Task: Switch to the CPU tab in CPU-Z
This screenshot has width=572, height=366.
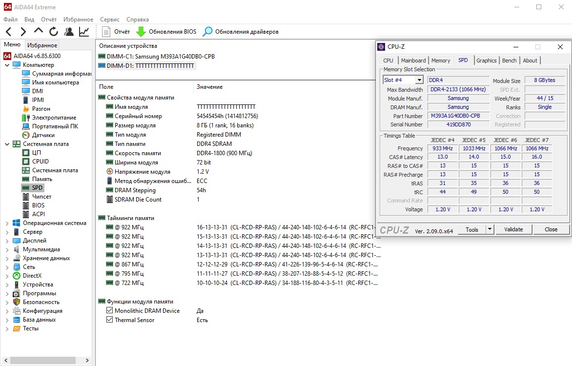Action: 388,61
